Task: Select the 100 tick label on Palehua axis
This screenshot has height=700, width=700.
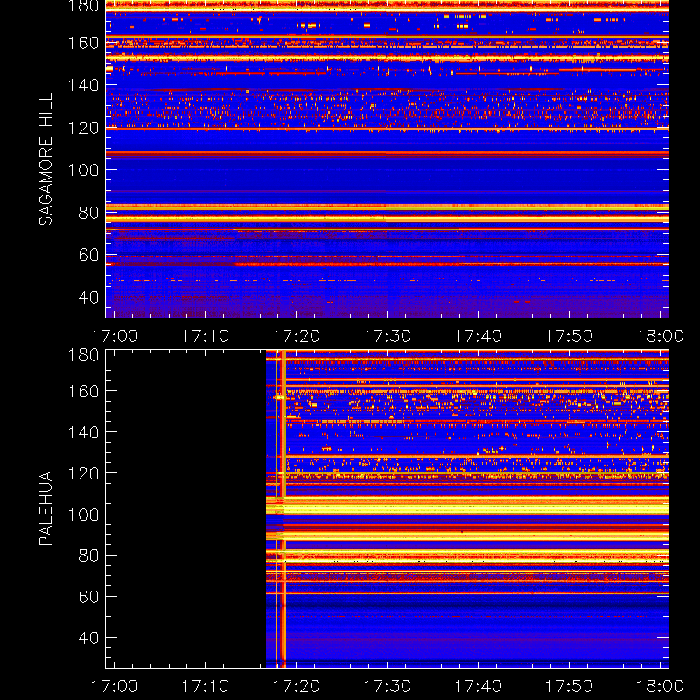Action: pos(83,514)
